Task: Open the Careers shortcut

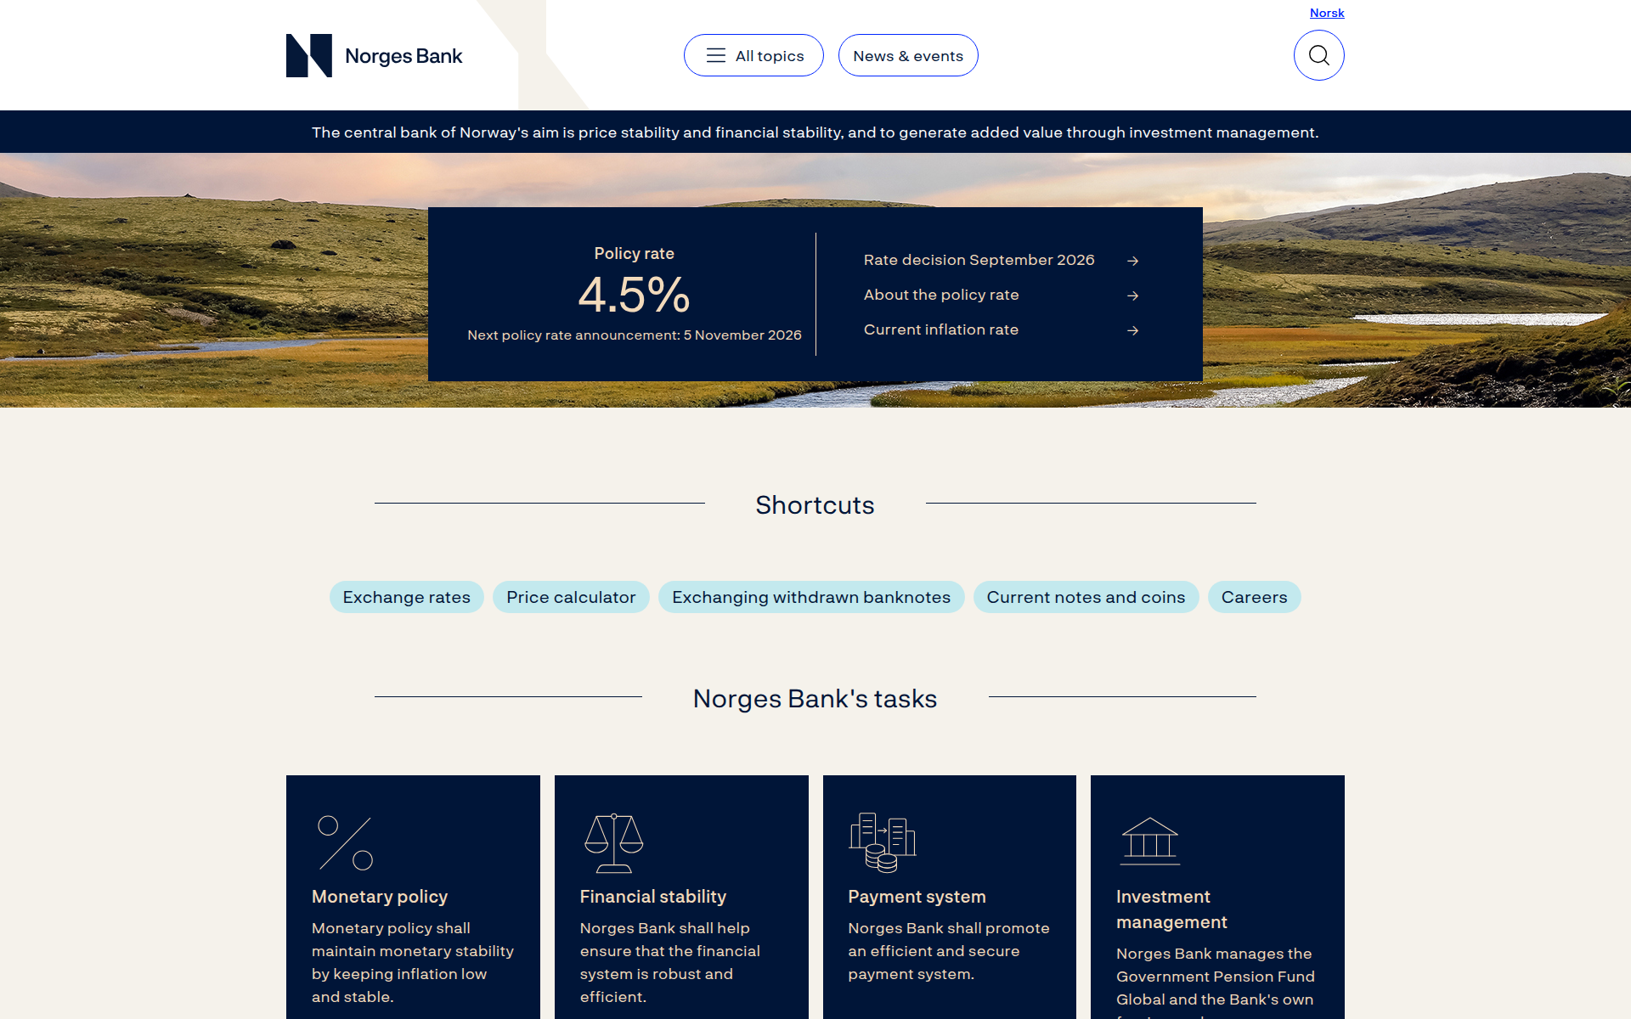Action: [x=1255, y=597]
